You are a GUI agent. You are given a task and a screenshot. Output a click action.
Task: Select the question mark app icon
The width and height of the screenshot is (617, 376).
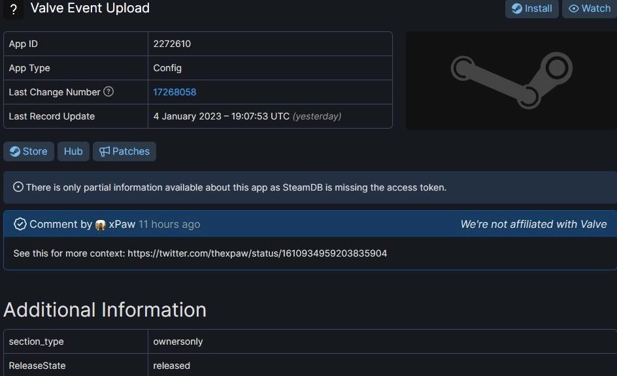click(13, 9)
